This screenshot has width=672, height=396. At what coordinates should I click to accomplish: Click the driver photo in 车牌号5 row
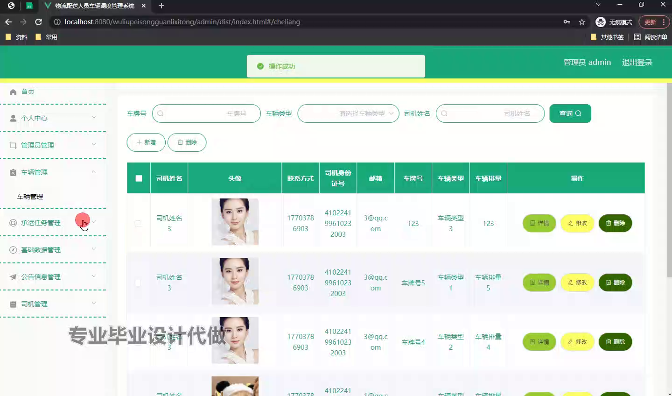coord(235,281)
